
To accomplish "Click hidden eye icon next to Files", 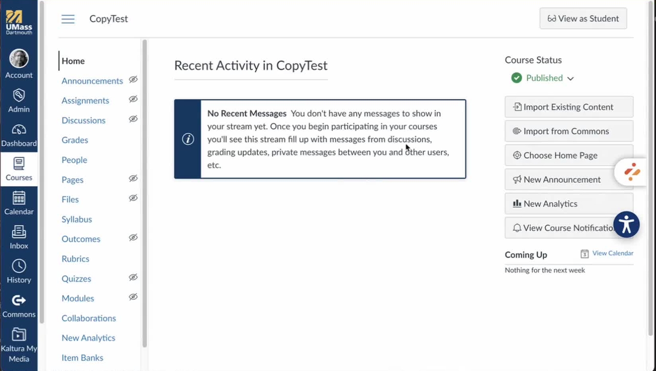I will 133,198.
